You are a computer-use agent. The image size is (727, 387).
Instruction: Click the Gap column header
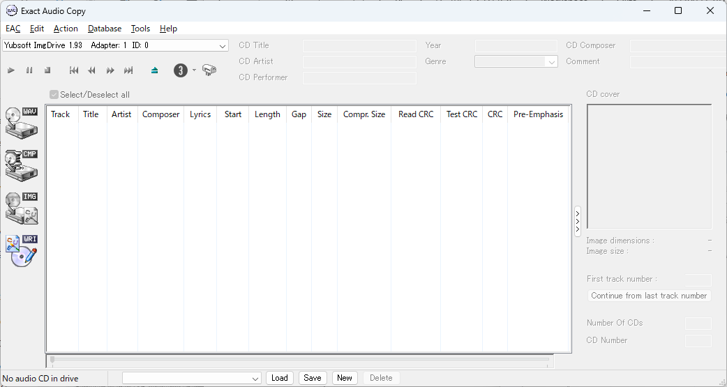point(299,114)
